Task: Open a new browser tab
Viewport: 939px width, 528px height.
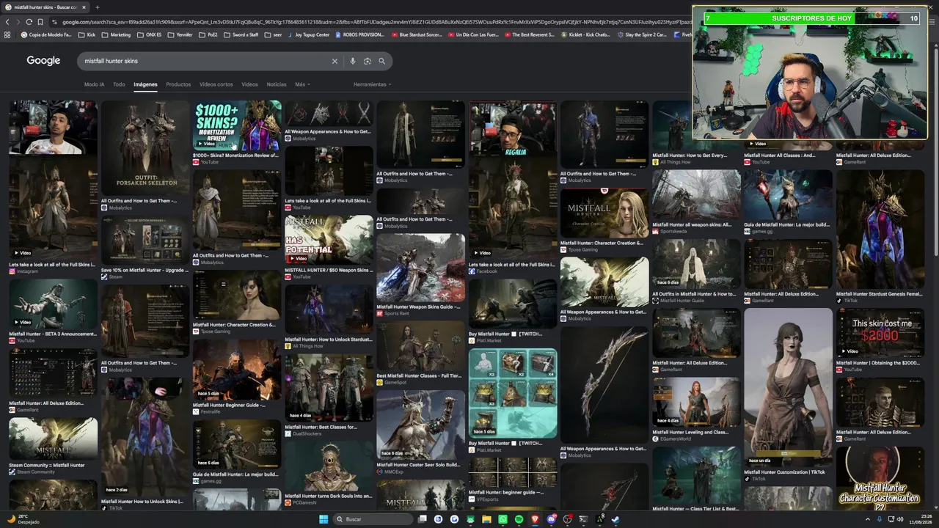Action: 97,7
